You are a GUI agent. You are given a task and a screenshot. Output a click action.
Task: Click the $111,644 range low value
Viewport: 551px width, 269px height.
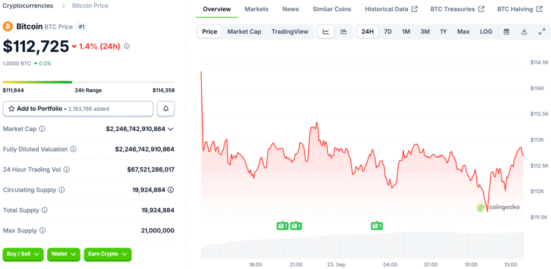[13, 90]
